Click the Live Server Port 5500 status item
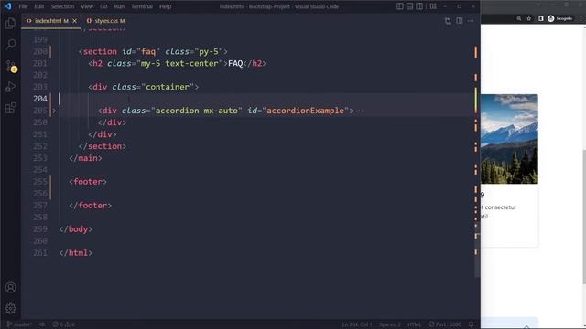 pyautogui.click(x=445, y=324)
